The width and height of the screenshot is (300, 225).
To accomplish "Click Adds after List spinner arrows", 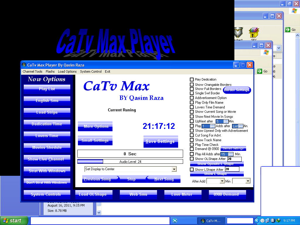I will [x=241, y=126].
